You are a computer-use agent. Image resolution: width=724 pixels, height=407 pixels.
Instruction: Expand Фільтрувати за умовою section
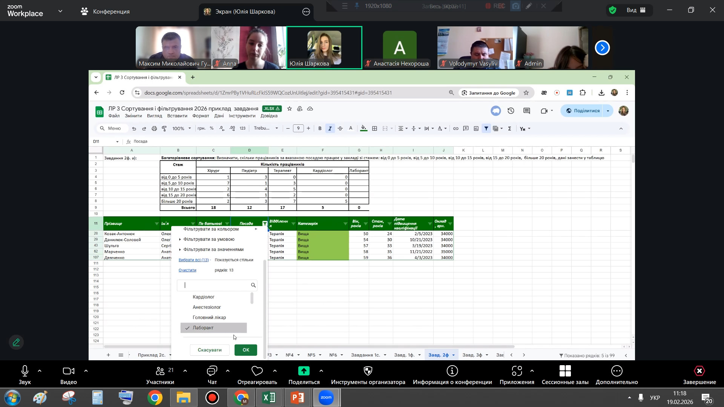point(209,239)
